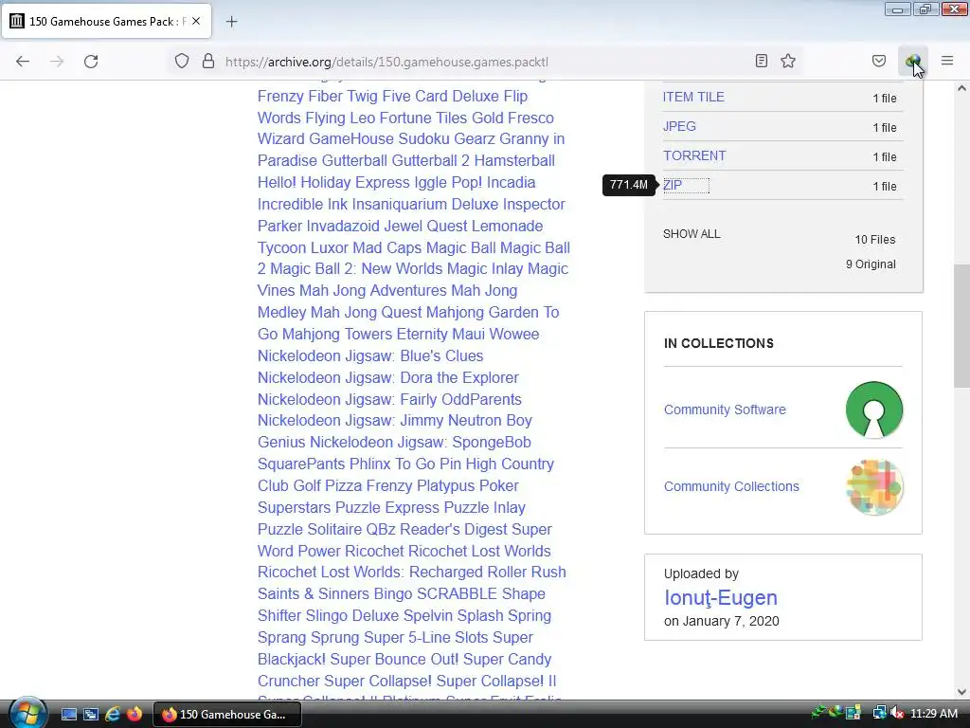Save page to Pocket
Screen dimensions: 970x728
[878, 61]
